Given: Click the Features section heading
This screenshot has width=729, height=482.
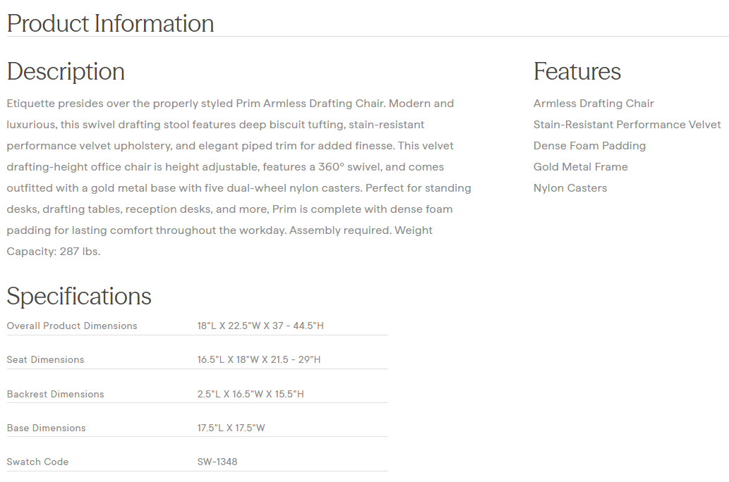Looking at the screenshot, I should pos(577,71).
